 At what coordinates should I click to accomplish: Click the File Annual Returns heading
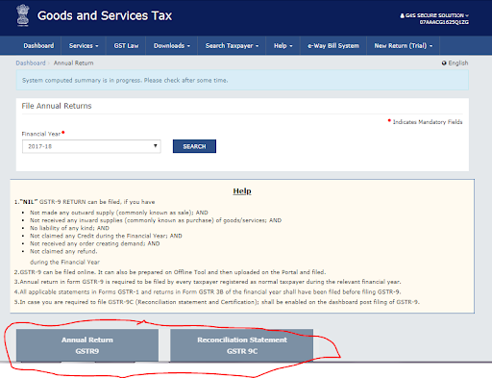click(x=57, y=106)
